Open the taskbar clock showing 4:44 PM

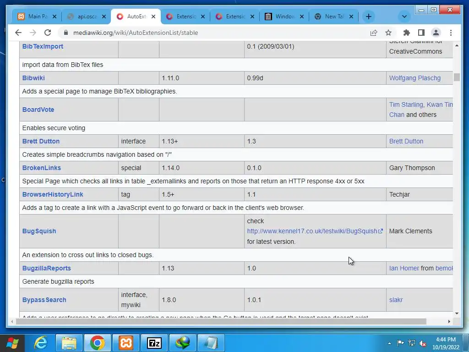click(x=446, y=343)
